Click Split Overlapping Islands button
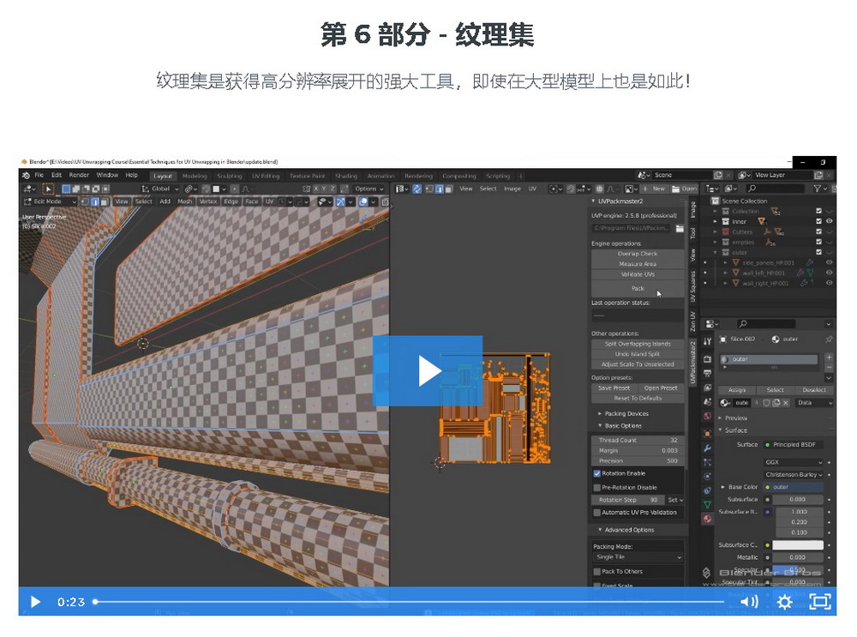857x637 pixels. pyautogui.click(x=638, y=344)
